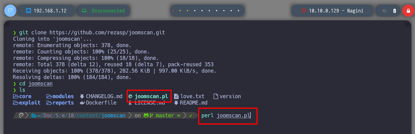This screenshot has width=415, height=134.
Task: Click the red lock button
Action: coord(408,11)
